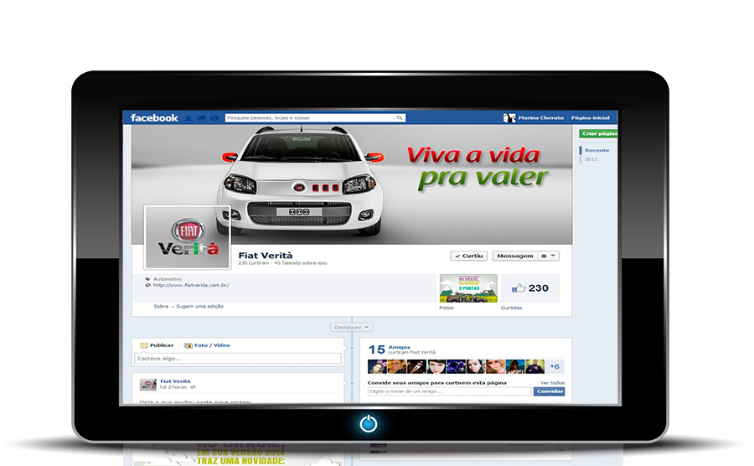Image resolution: width=754 pixels, height=466 pixels.
Task: Click the Sobre link
Action: [x=161, y=307]
